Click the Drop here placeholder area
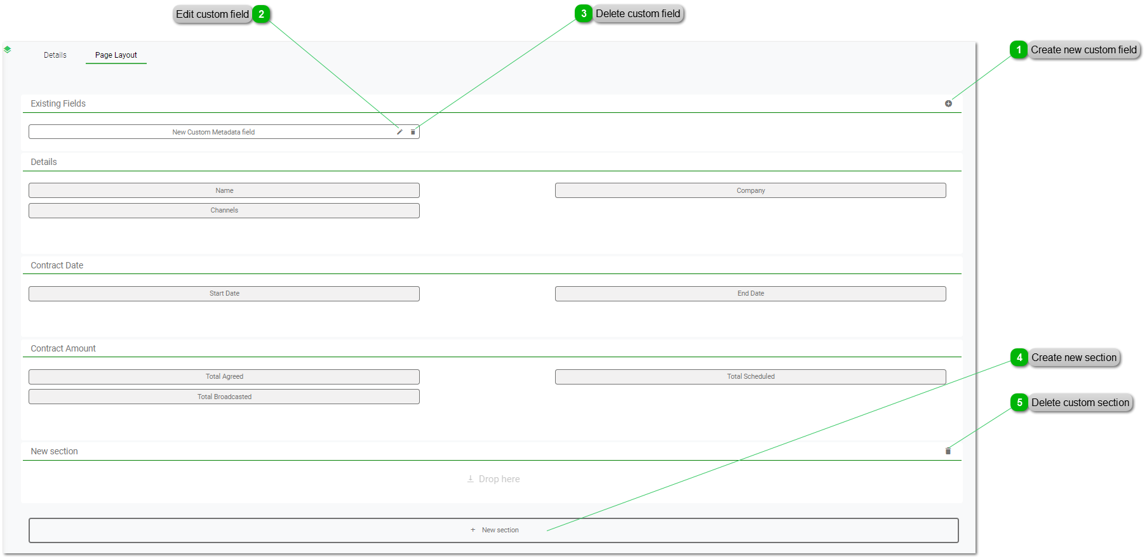The width and height of the screenshot is (1147, 559). click(x=493, y=480)
